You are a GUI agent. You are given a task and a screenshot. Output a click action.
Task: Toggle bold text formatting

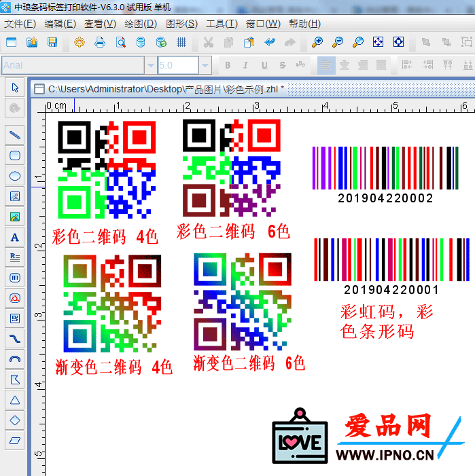[x=228, y=65]
